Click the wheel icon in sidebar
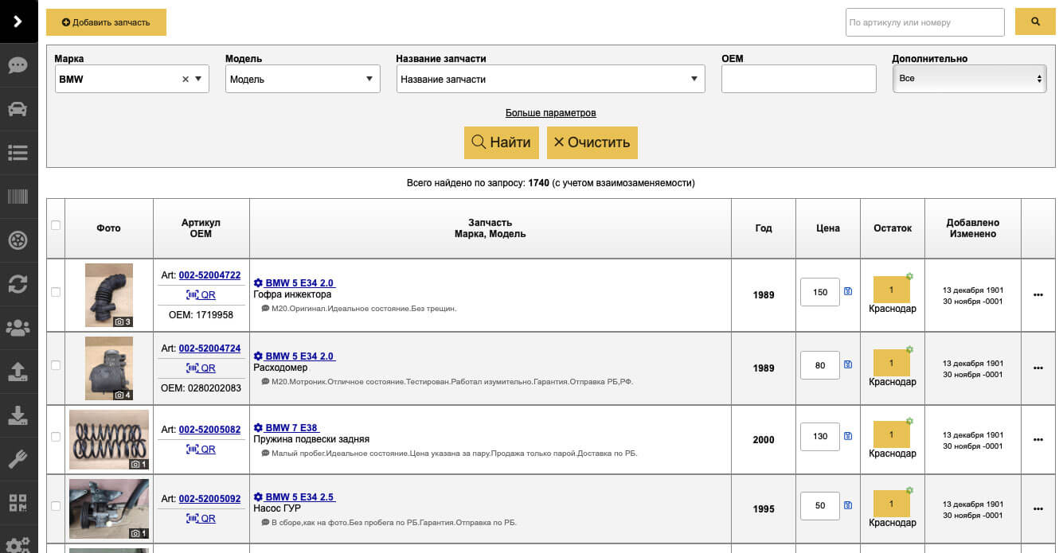 18,240
